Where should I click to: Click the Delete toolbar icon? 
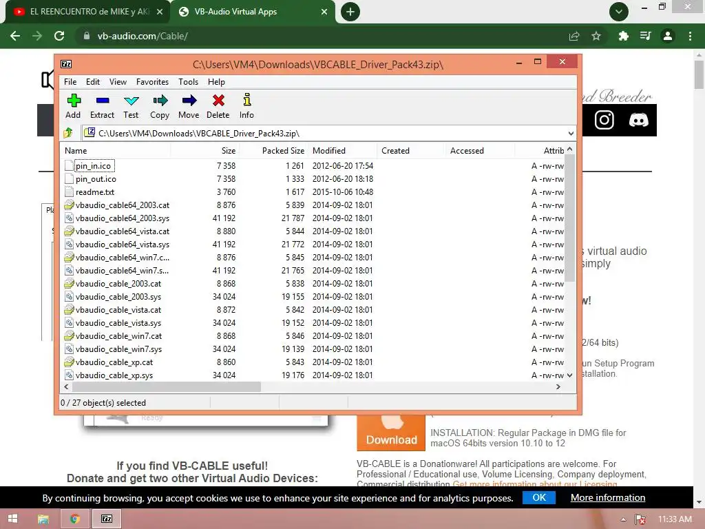218,101
